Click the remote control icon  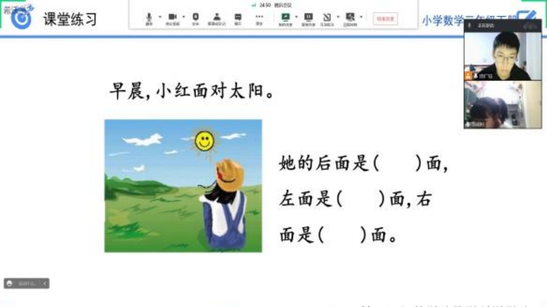point(350,17)
